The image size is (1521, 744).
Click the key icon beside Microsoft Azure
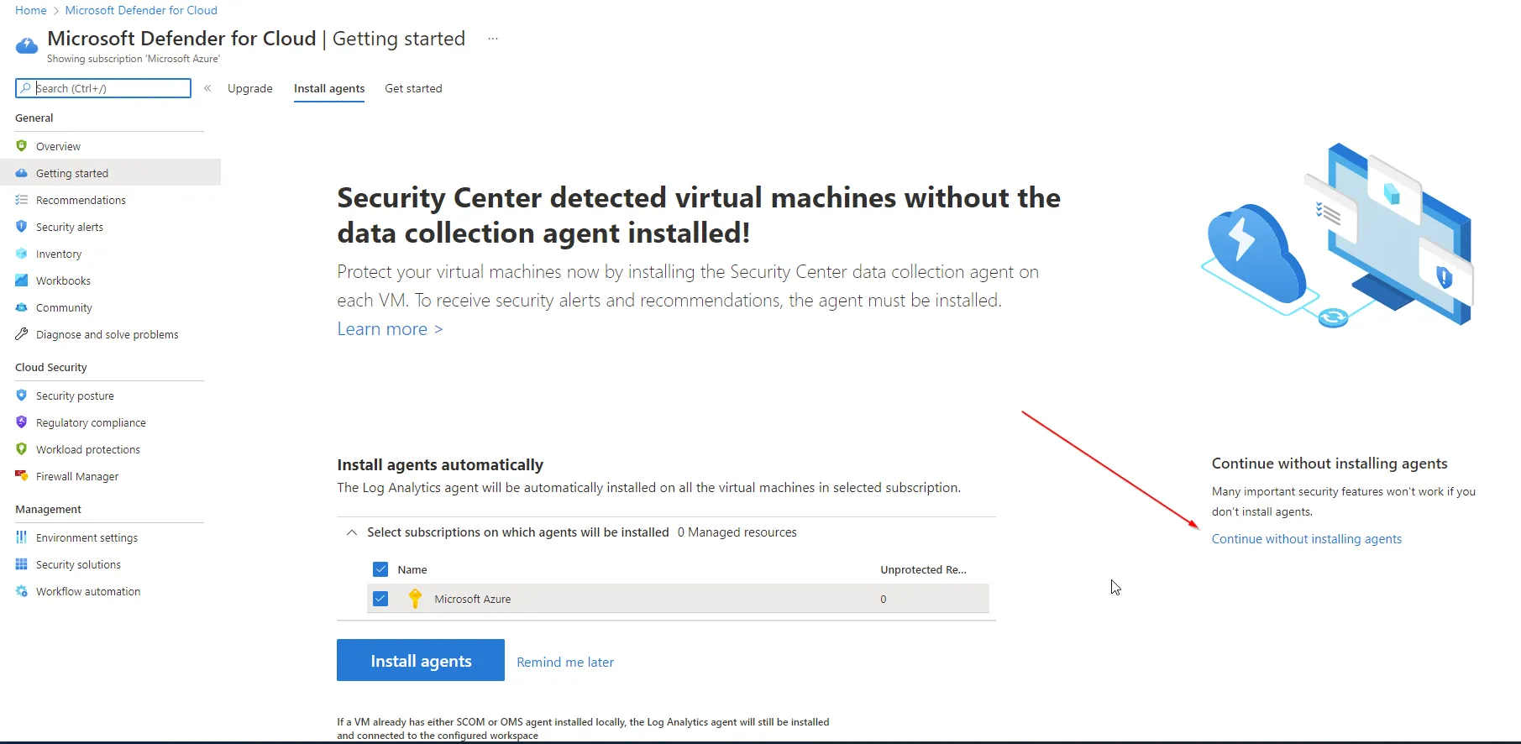(415, 599)
